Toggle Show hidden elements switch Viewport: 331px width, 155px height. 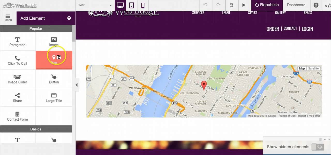pos(318,147)
